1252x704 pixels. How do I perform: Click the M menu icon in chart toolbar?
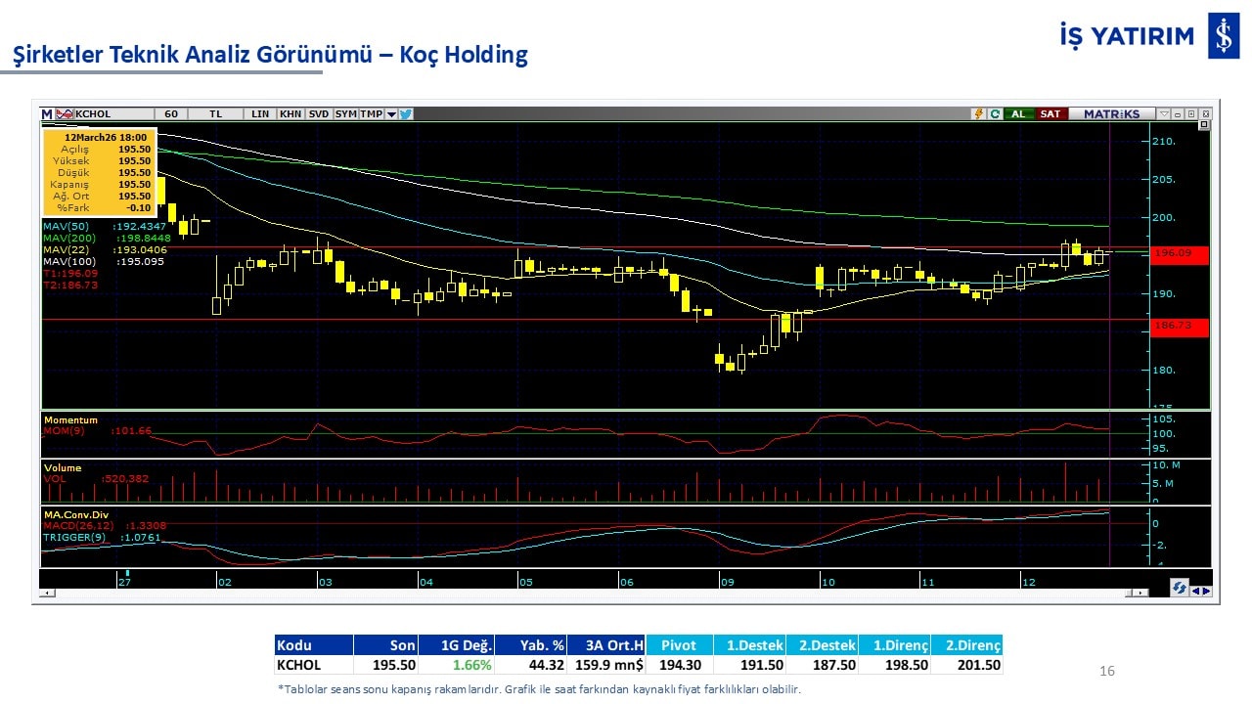(46, 114)
